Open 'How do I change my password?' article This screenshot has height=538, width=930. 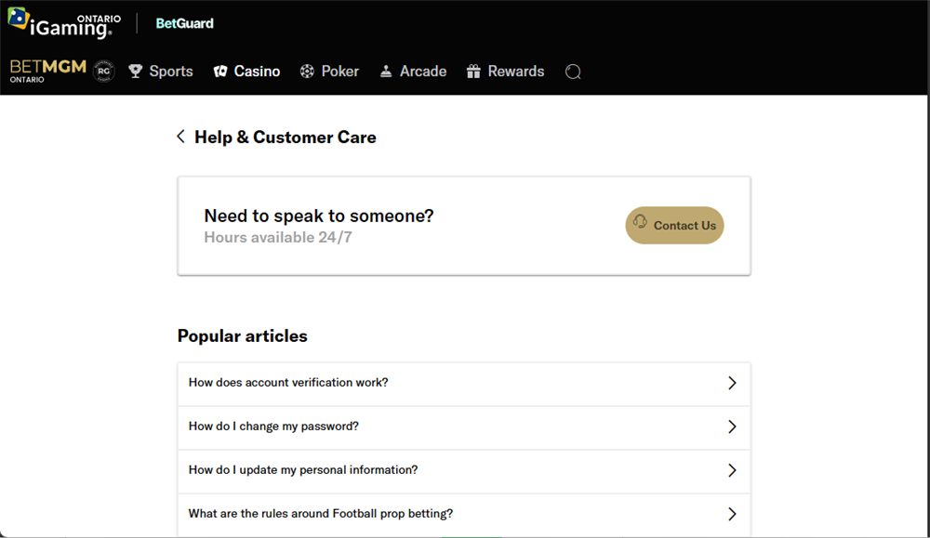coord(464,427)
